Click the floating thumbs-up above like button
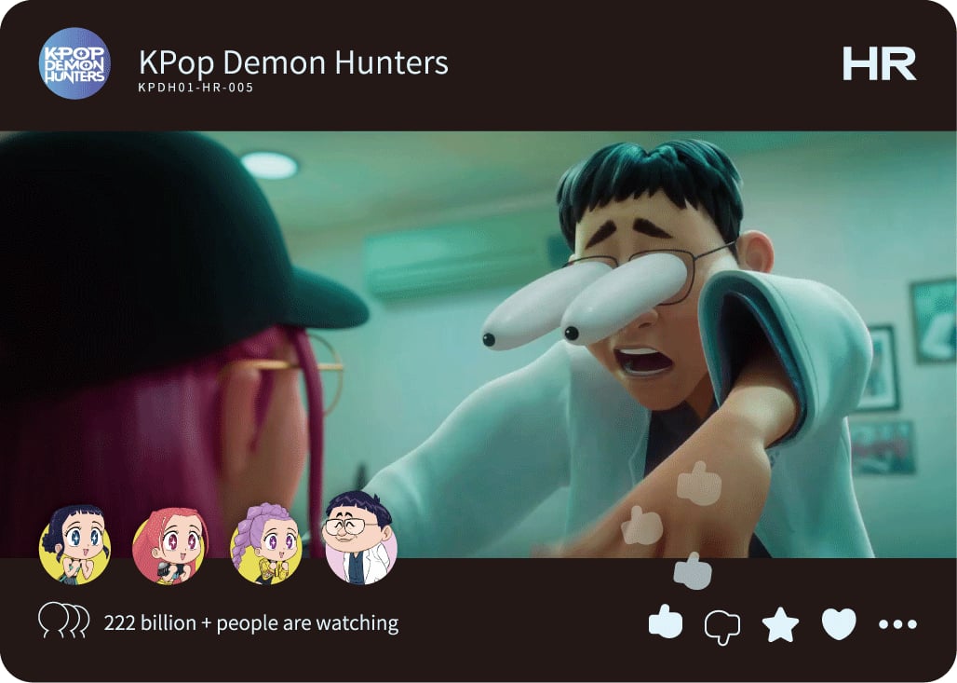Screen dimensions: 957x683 (692, 572)
